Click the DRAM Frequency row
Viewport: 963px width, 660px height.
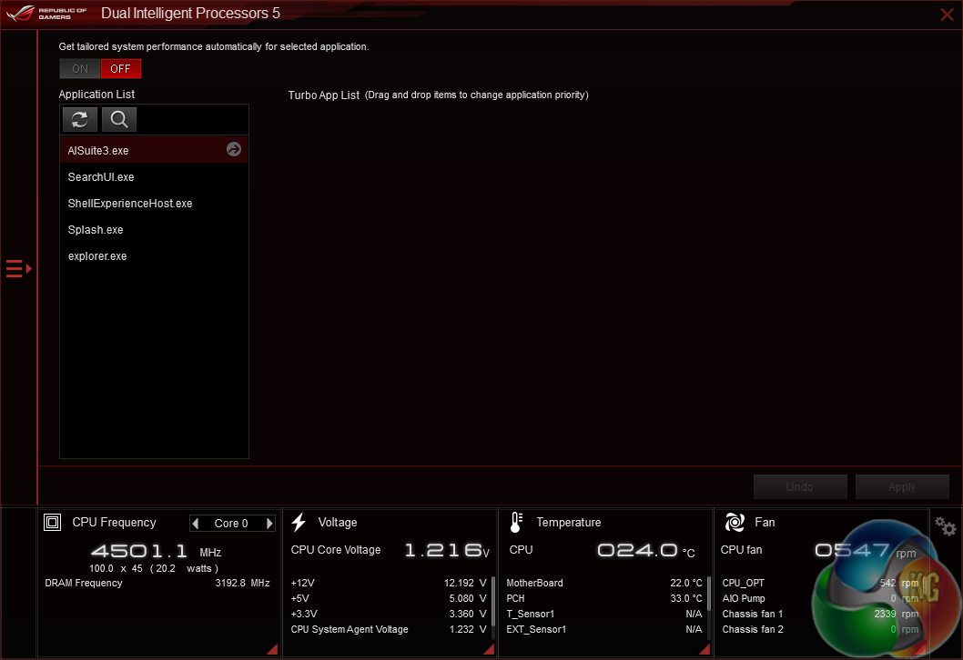tap(157, 583)
